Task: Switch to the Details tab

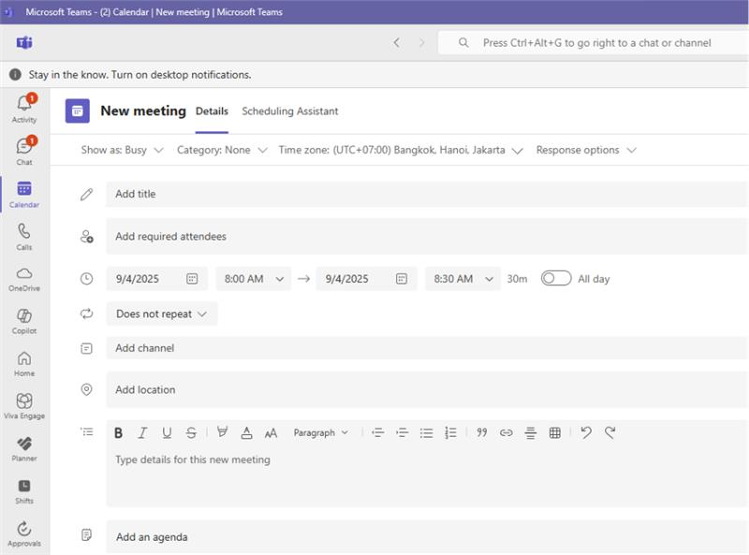Action: coord(212,111)
